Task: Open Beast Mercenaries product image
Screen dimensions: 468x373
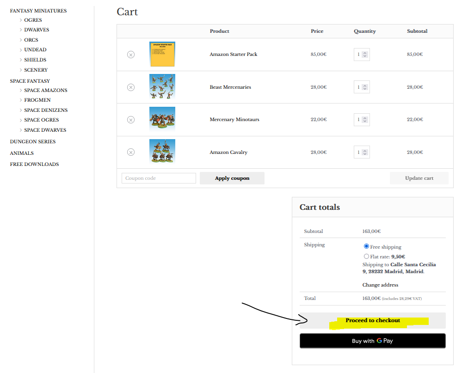Action: (x=162, y=87)
